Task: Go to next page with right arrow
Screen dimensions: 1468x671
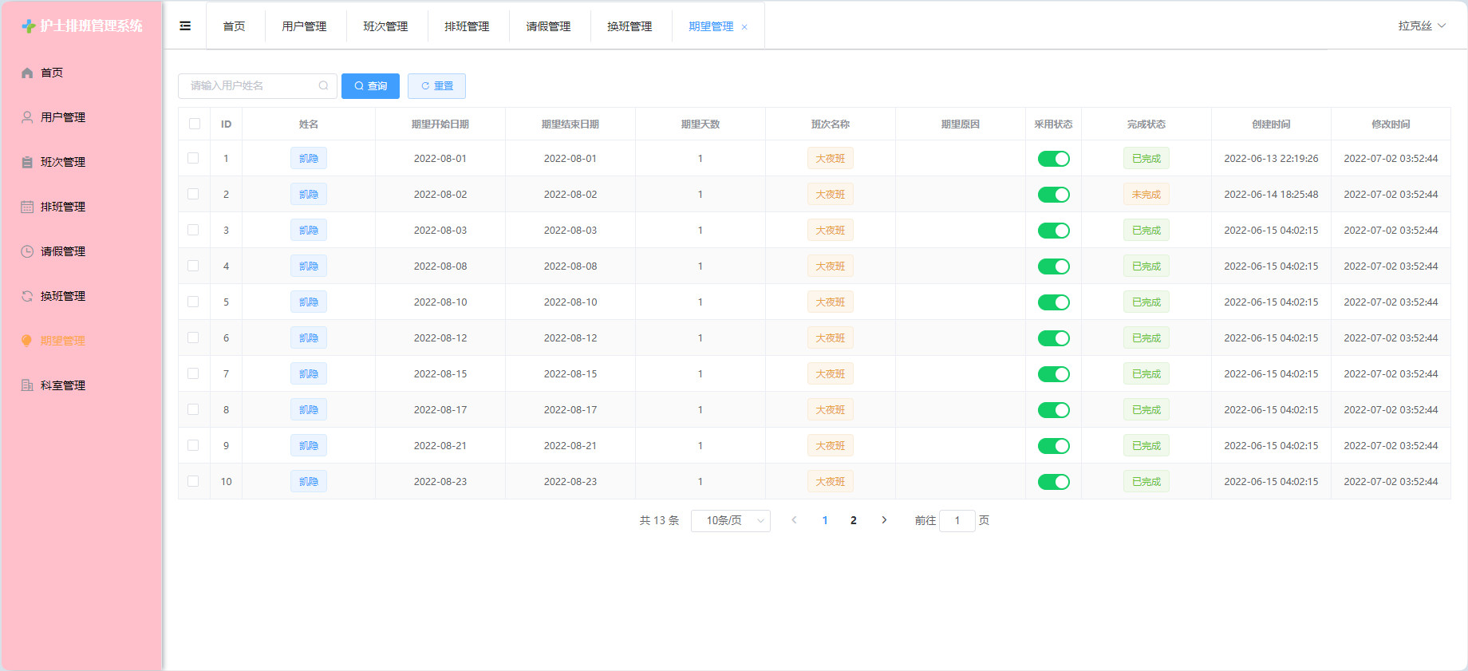Action: point(884,520)
